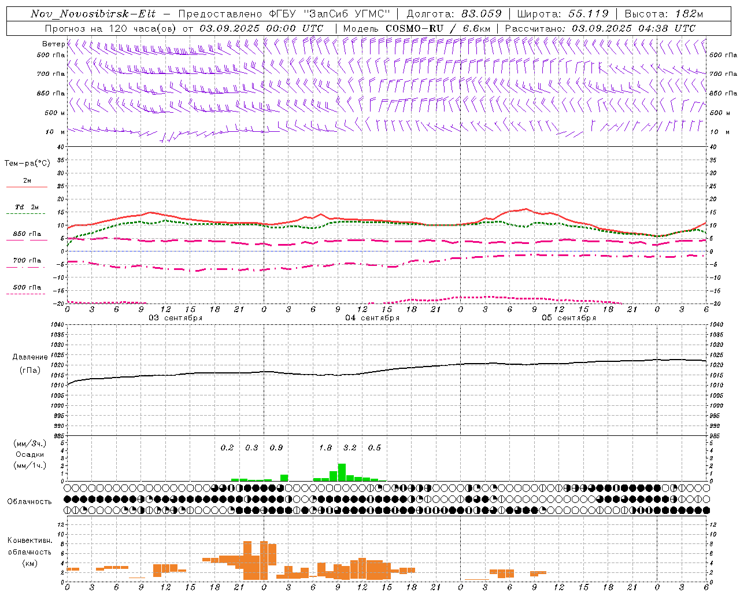Click the 0.2 precipitation total value
This screenshot has width=740, height=592.
click(227, 448)
